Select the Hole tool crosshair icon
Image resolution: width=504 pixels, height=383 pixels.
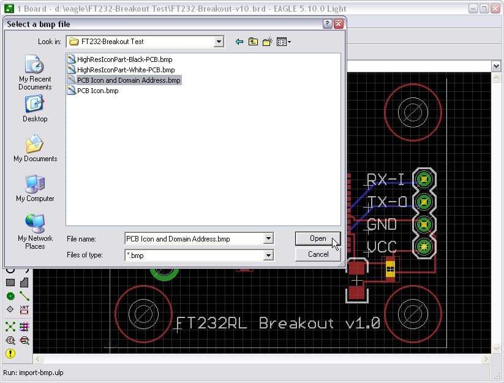[x=10, y=309]
